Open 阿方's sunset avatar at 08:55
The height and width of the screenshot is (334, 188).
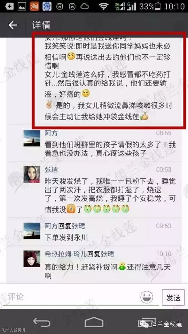(x=32, y=138)
